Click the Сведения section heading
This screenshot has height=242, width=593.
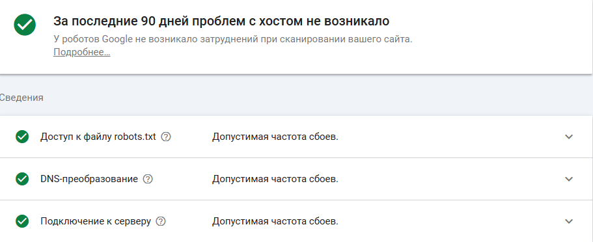[x=21, y=98]
